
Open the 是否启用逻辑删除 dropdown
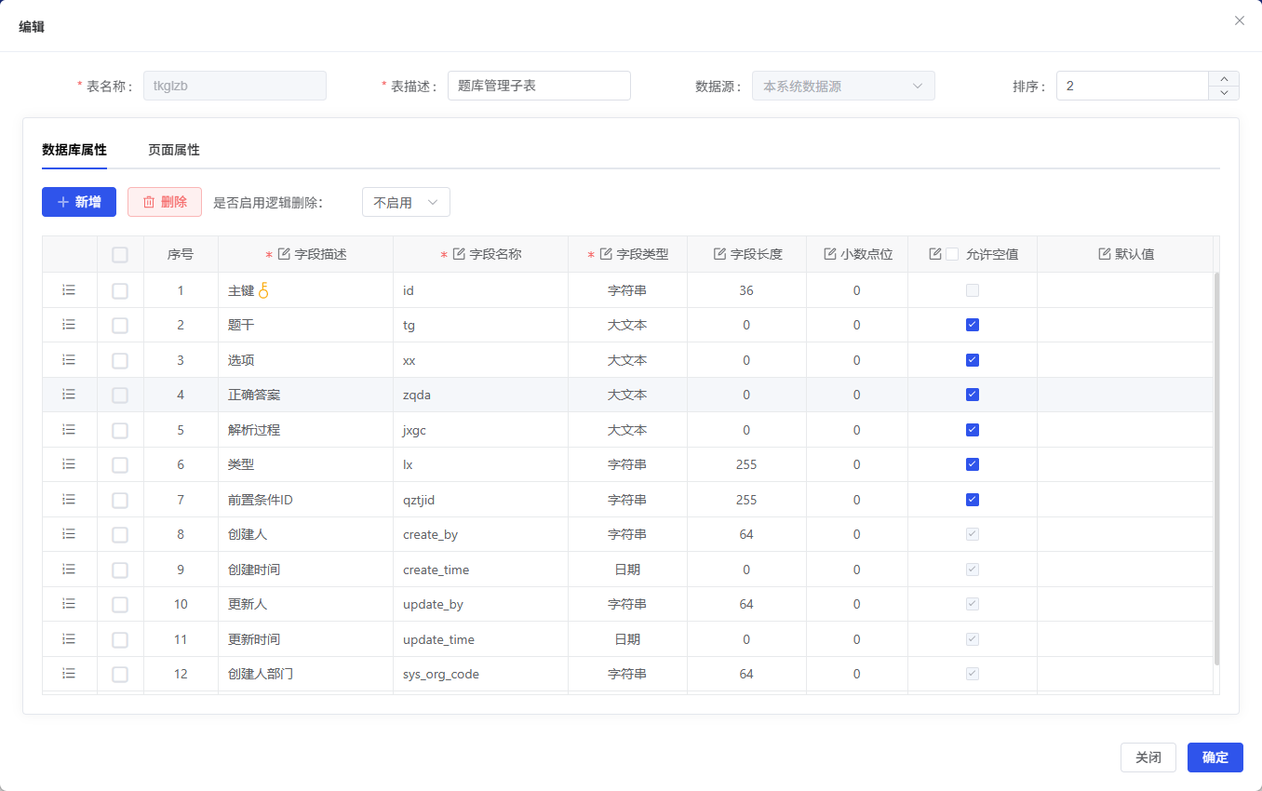click(406, 202)
